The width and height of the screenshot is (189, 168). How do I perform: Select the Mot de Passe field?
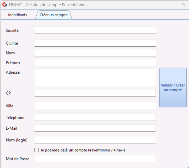coord(95,159)
